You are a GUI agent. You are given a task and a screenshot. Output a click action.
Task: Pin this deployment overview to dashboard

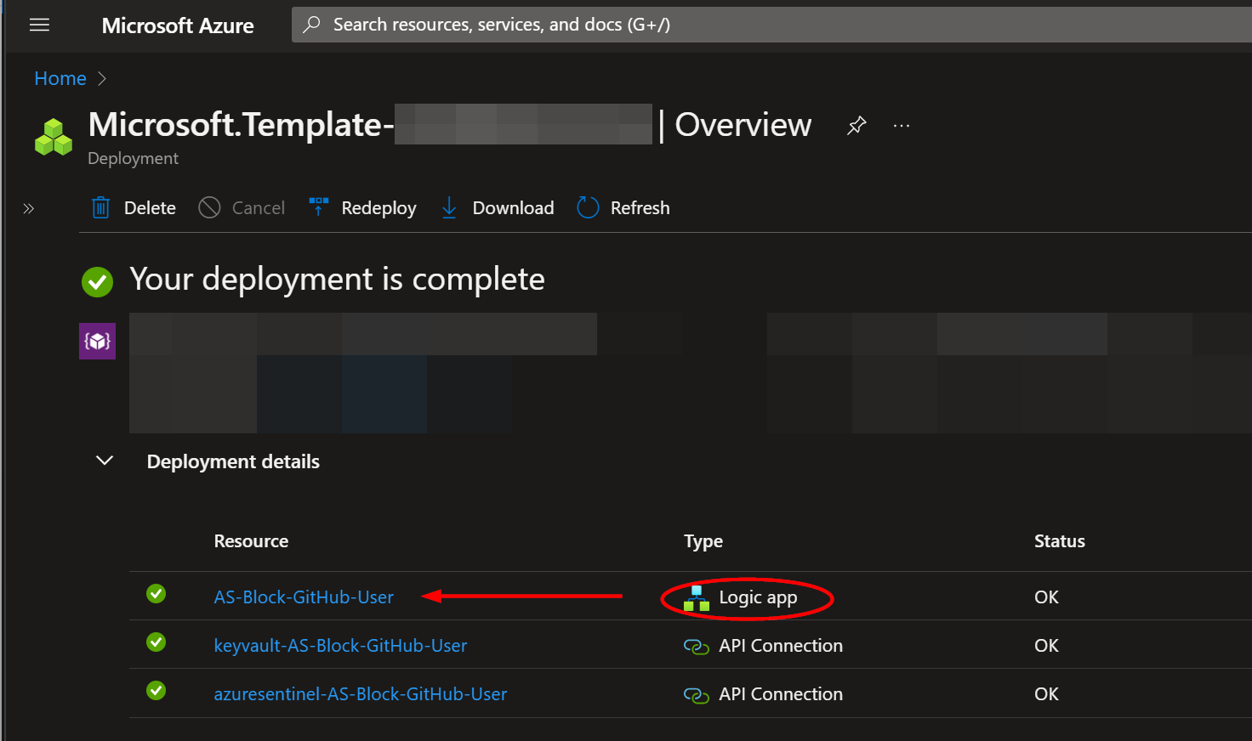point(856,126)
